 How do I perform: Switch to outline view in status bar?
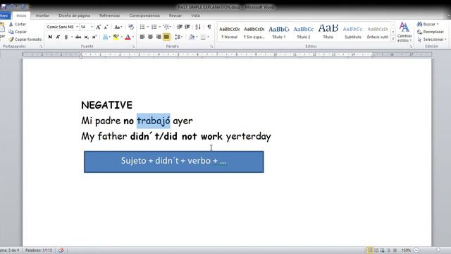388,250
